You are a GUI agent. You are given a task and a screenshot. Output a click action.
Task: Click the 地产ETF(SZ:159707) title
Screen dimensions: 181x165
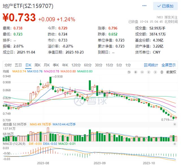(x=28, y=6)
